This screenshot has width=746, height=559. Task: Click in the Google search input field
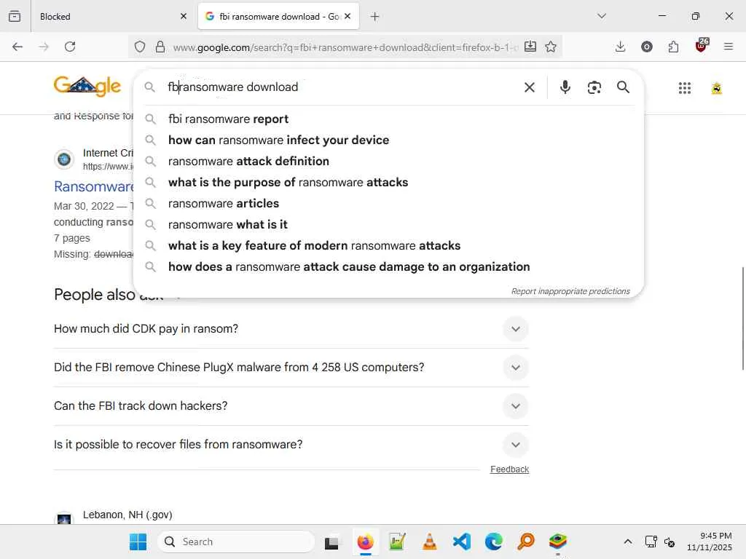click(x=335, y=87)
